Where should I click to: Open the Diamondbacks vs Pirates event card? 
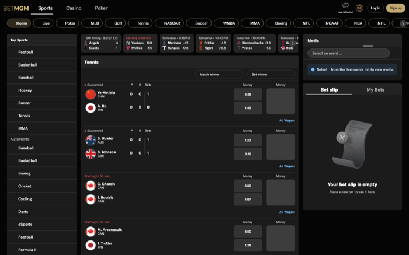(254, 43)
